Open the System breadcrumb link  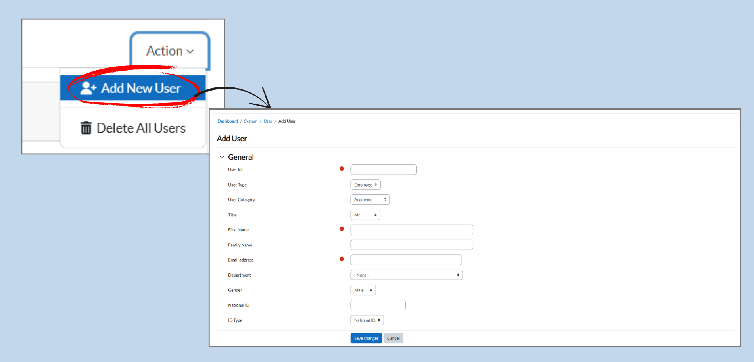coord(251,121)
